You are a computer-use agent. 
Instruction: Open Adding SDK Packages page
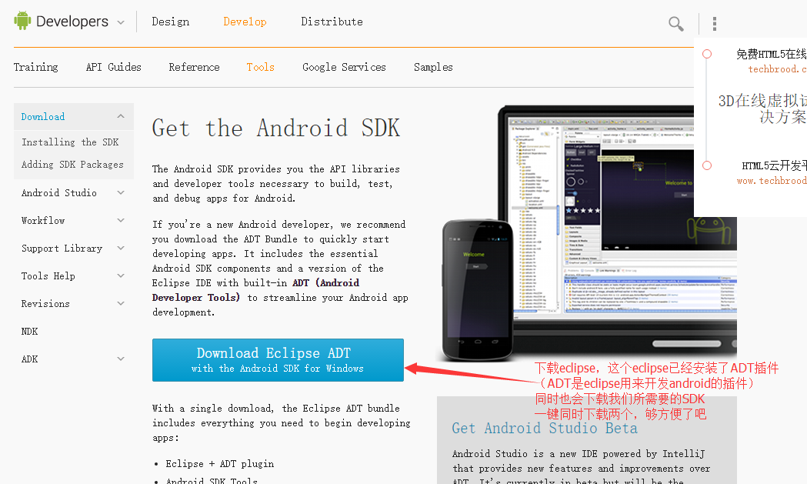(72, 164)
